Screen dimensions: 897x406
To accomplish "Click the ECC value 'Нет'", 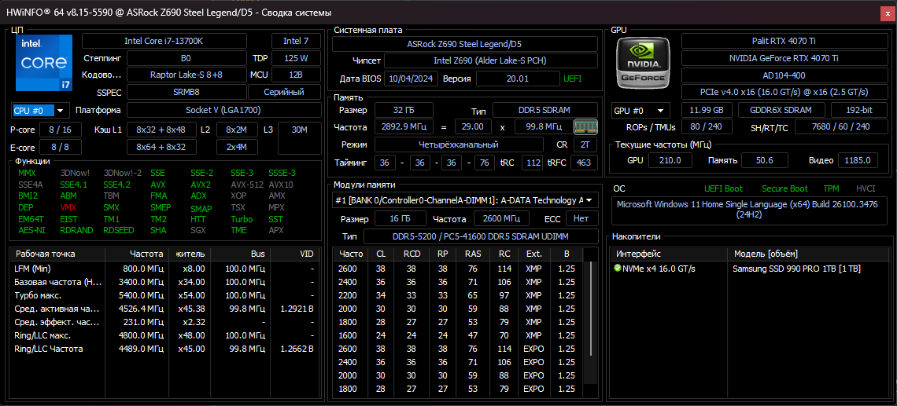I will pos(581,218).
